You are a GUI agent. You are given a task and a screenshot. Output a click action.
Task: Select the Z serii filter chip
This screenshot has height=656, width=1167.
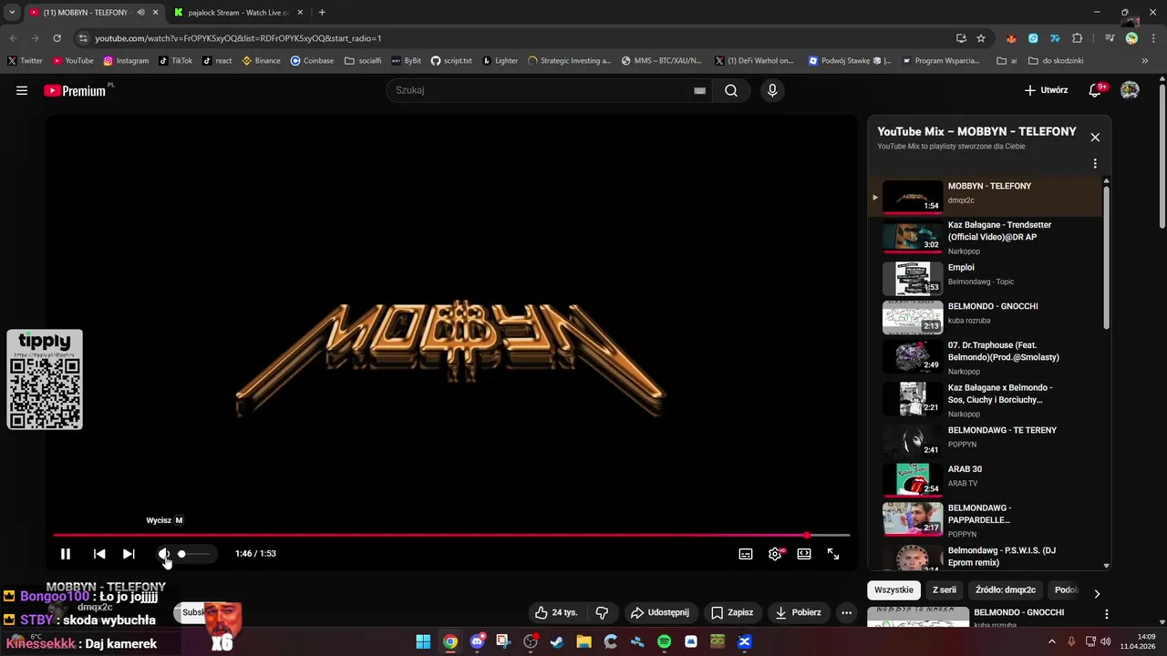tap(944, 590)
